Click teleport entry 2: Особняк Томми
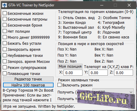The height and width of the screenshot is (111, 137). coord(114,18)
